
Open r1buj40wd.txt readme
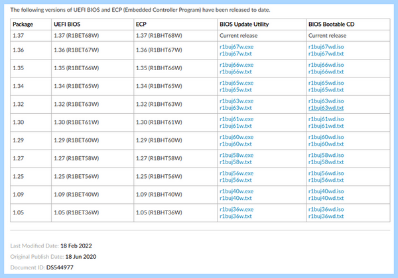[x=326, y=199]
